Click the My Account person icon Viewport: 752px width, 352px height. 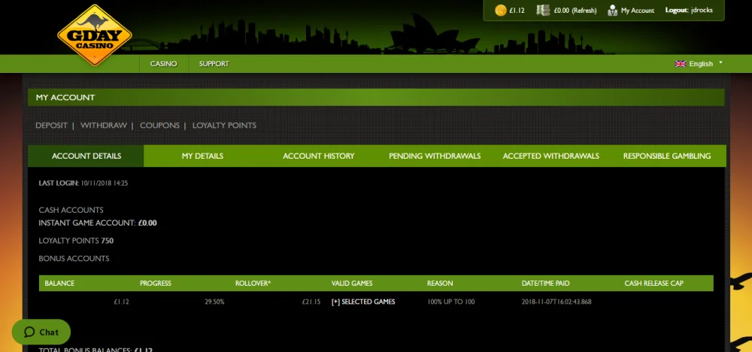[612, 10]
